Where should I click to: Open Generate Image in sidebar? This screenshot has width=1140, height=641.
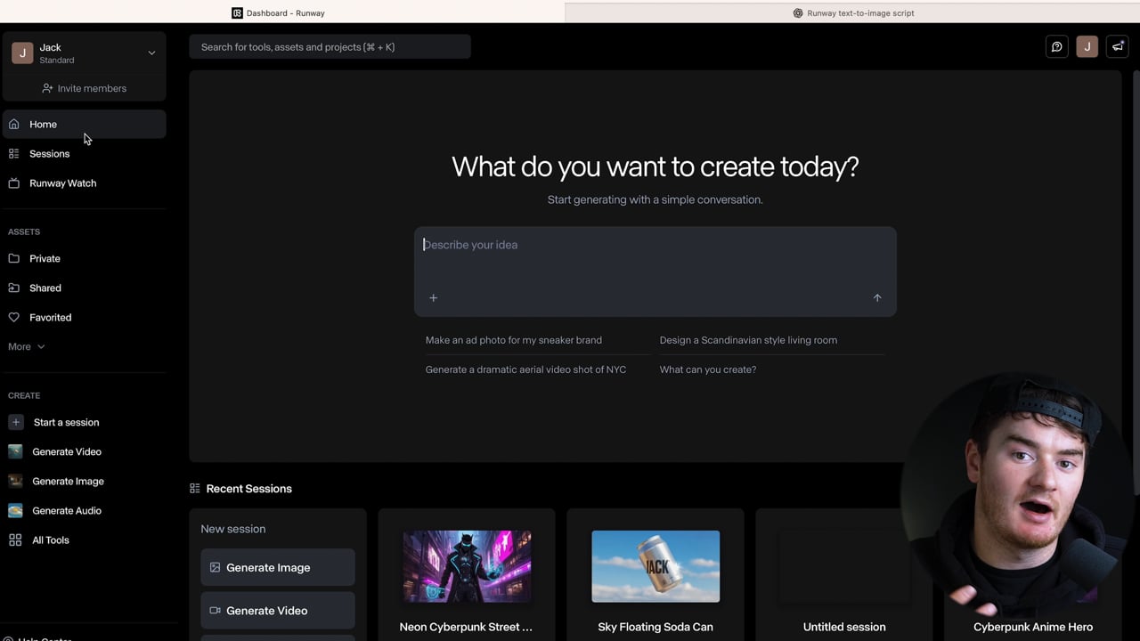85,481
